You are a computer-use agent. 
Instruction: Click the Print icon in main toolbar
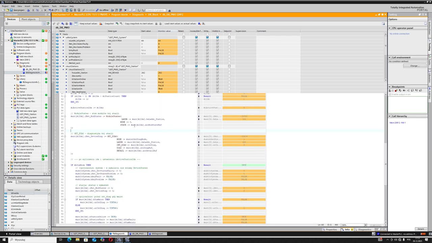point(28,10)
